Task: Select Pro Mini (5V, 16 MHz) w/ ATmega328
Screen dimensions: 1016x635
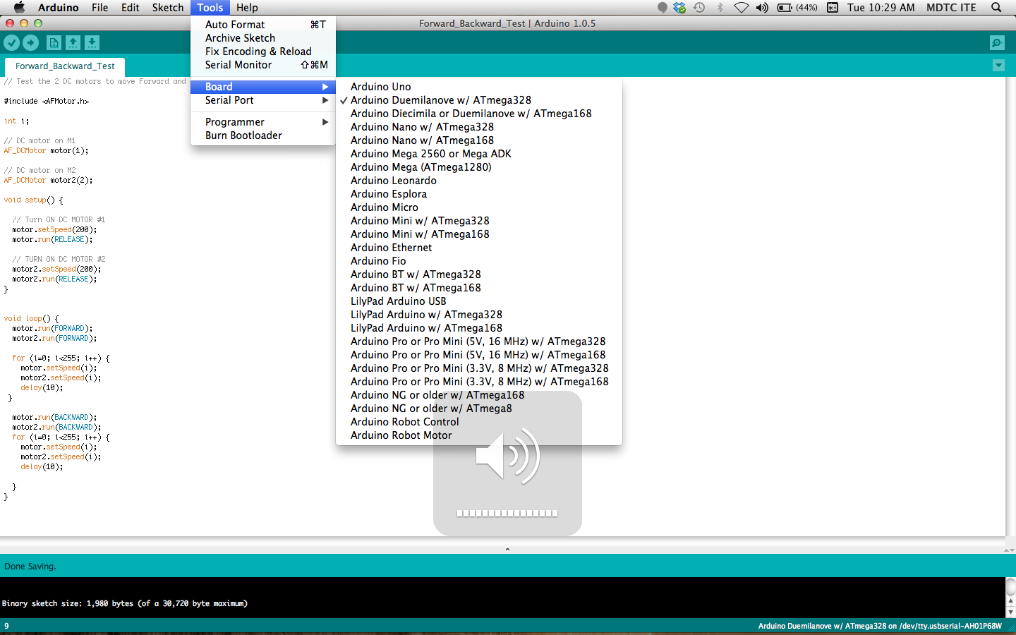Action: click(479, 341)
